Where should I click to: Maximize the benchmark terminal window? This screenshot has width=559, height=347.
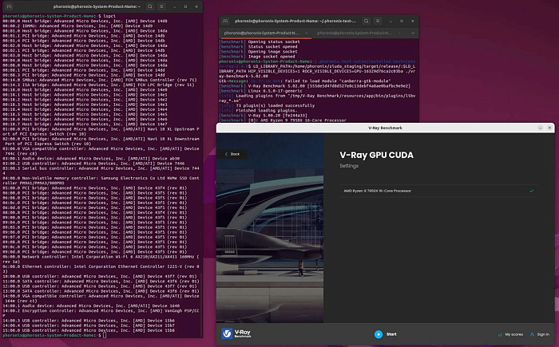[402, 21]
